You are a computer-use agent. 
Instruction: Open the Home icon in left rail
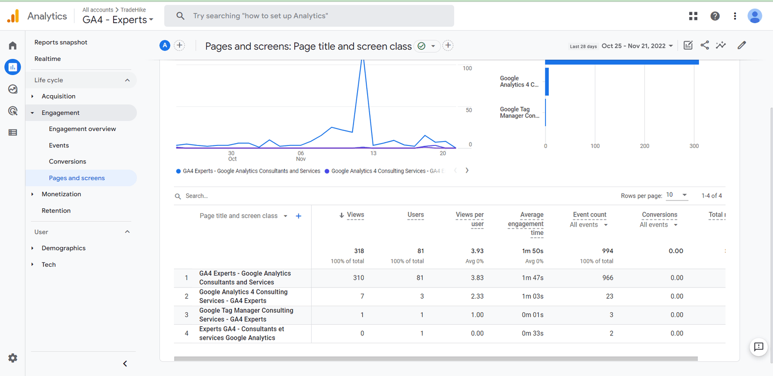[13, 45]
